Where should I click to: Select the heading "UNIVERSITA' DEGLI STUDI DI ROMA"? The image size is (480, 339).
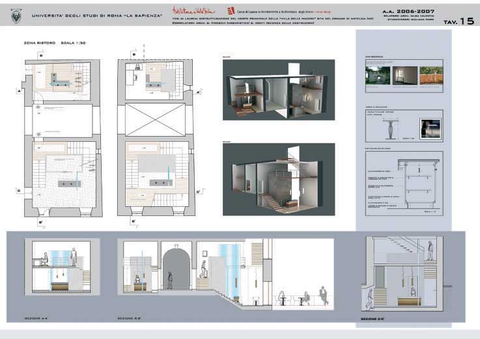(x=97, y=16)
